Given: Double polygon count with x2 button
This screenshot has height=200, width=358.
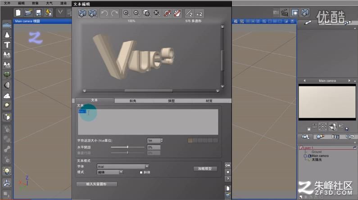Looking at the screenshot, I should [x=199, y=13].
